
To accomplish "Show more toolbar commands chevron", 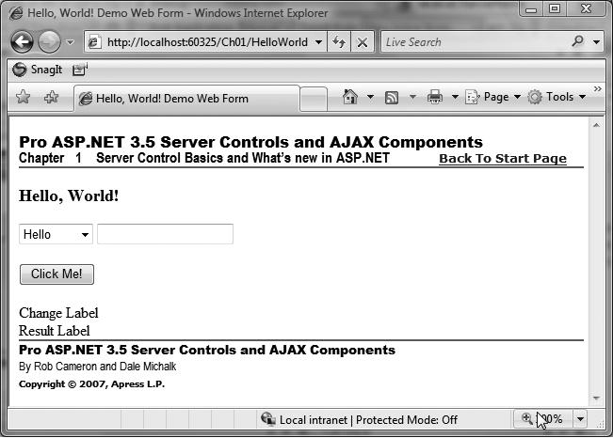I will click(597, 89).
